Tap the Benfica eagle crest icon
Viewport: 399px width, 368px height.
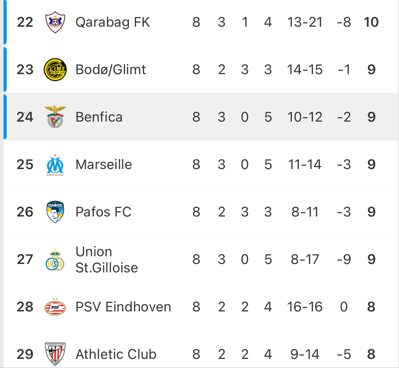(55, 117)
